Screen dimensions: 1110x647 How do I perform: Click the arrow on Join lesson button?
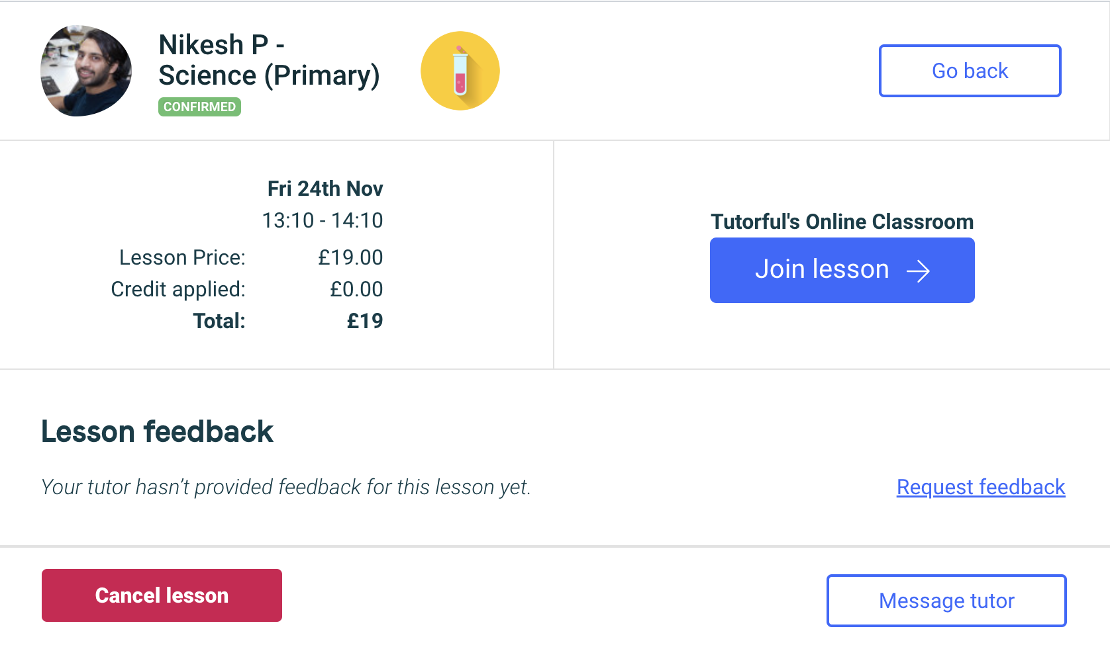pyautogui.click(x=918, y=271)
